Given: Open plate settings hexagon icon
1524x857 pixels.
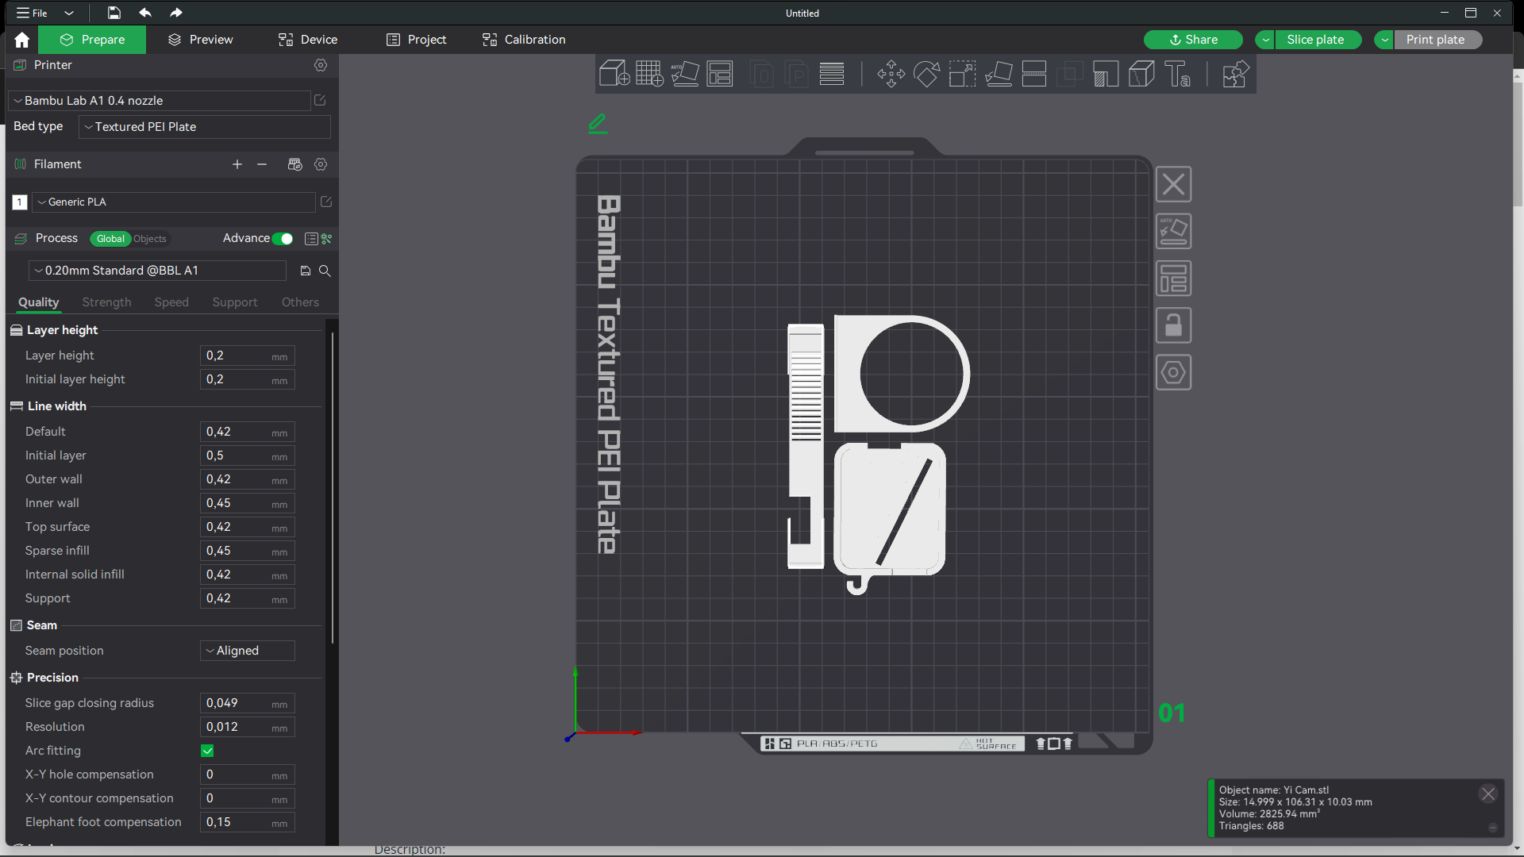Looking at the screenshot, I should point(1173,372).
